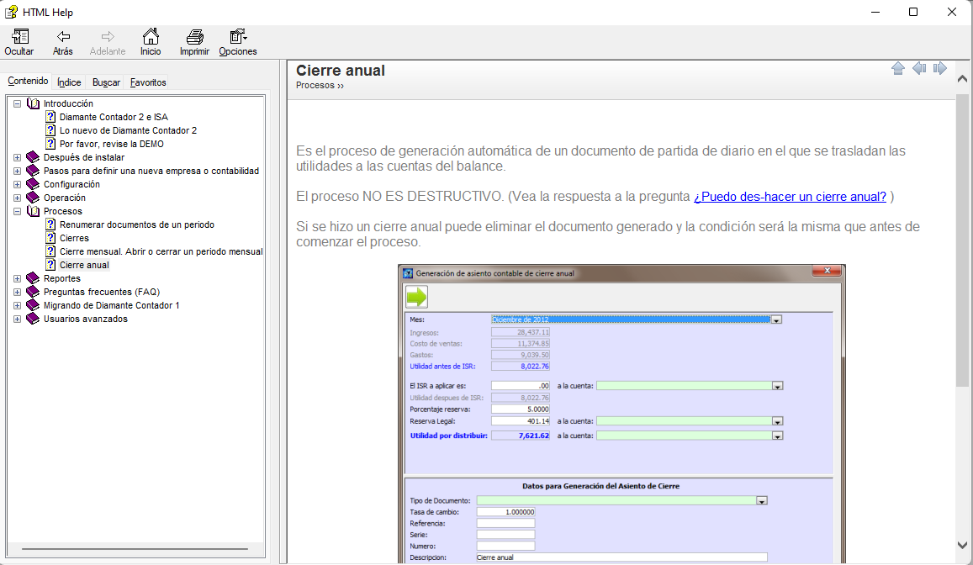Viewport: 973px width, 565px height.
Task: Click the previous topic arrow in header
Action: click(919, 68)
